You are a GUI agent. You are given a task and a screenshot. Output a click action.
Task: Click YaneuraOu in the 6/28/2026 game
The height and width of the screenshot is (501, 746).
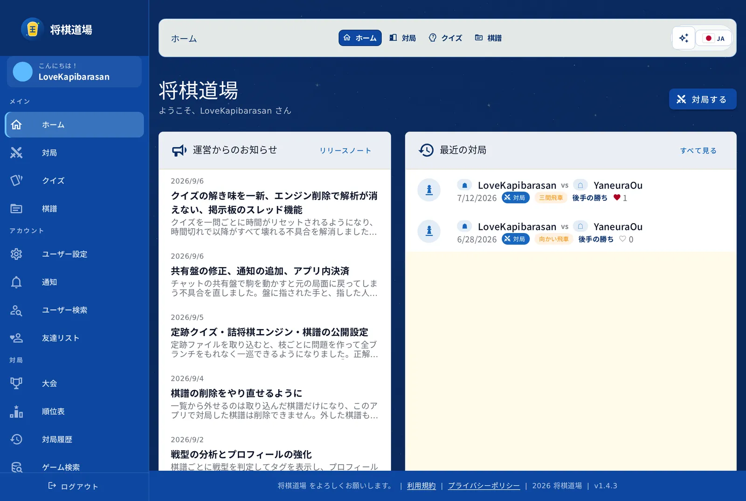[618, 227]
